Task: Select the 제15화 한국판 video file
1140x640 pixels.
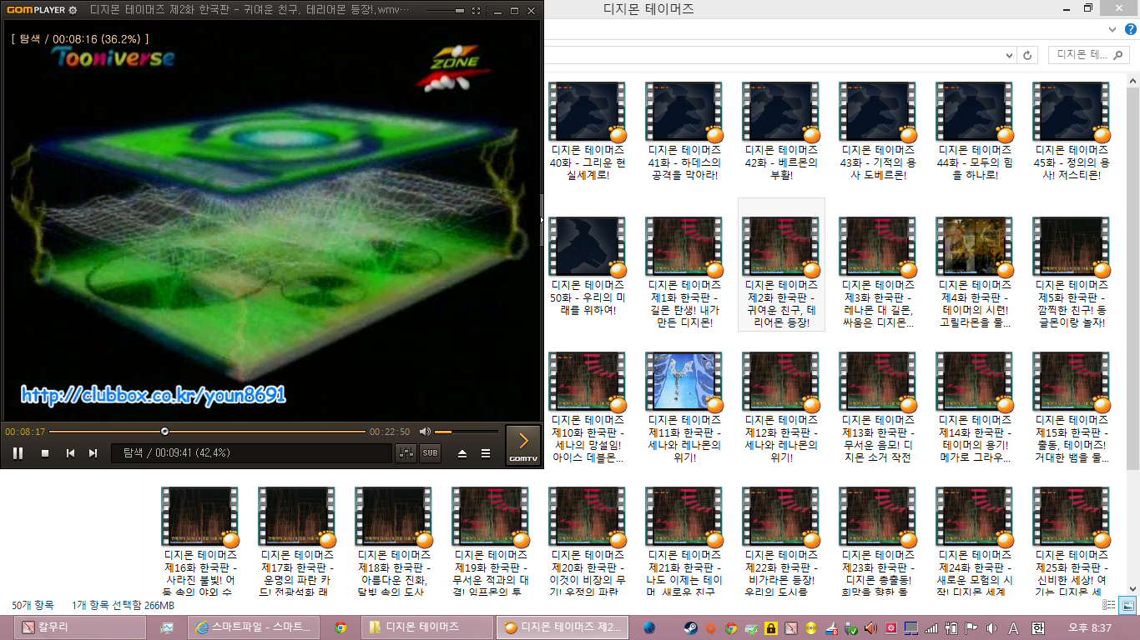Action: (x=1072, y=407)
